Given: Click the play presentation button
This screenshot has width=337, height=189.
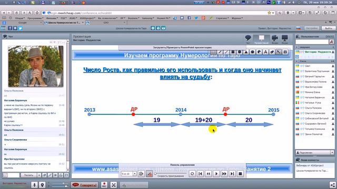Looking at the screenshot, I should tap(216, 174).
